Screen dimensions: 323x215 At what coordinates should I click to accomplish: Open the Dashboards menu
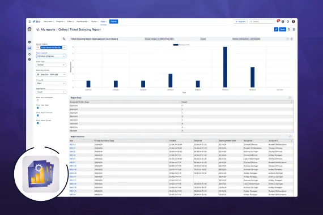pyautogui.click(x=82, y=21)
